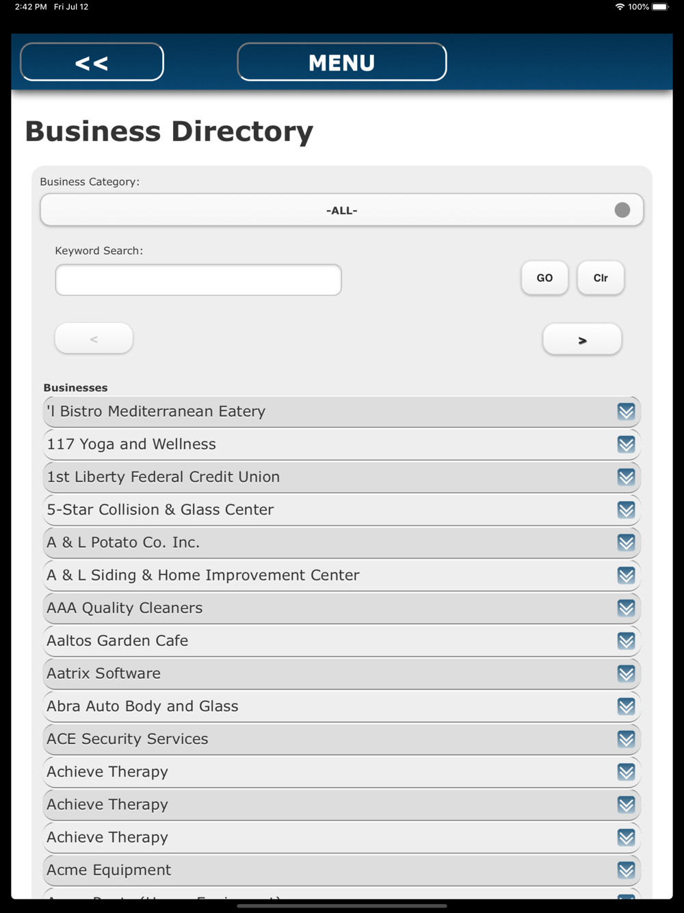Expand the ACE Security Services listing
The image size is (684, 913).
tap(341, 739)
